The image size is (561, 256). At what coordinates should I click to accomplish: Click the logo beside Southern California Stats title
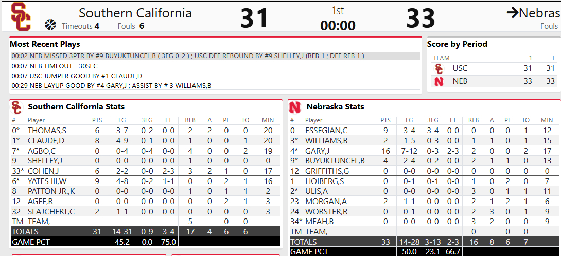tap(17, 107)
